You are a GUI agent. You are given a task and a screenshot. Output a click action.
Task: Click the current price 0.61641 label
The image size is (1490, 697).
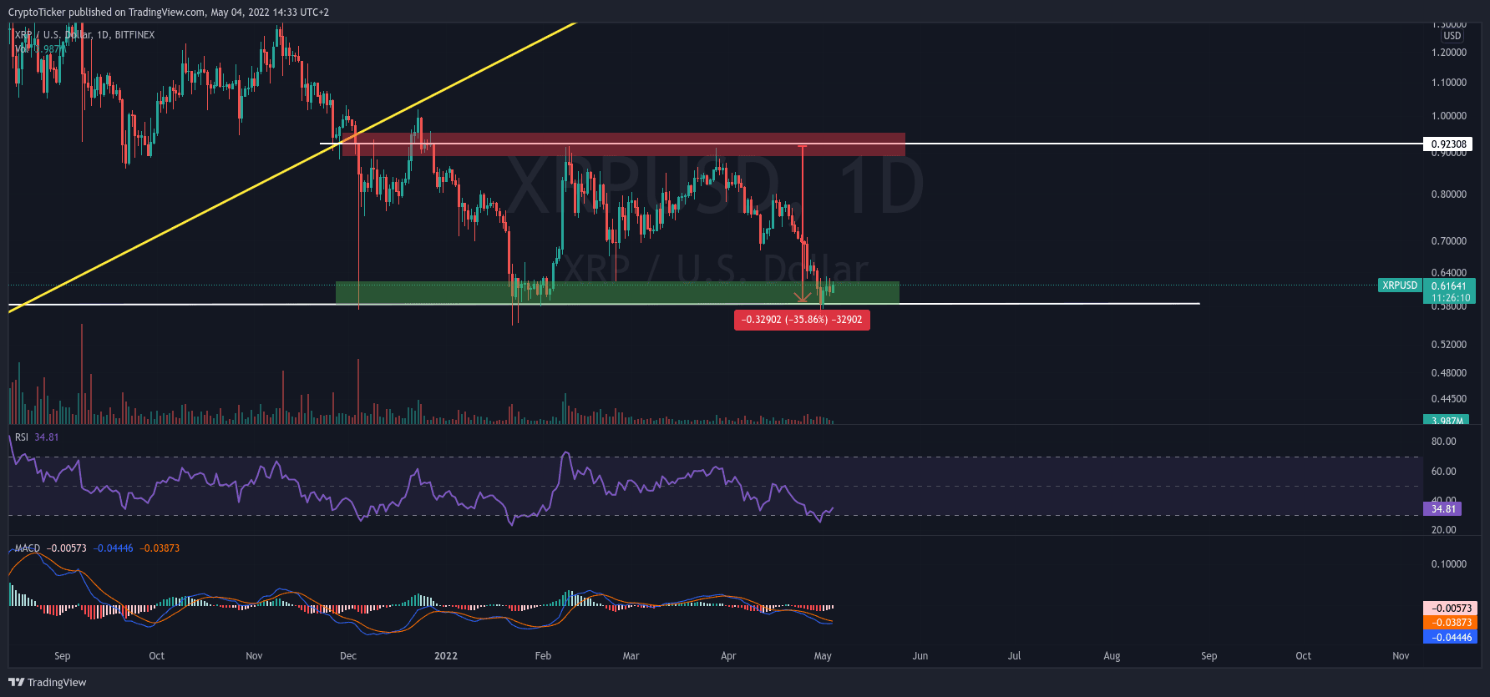point(1448,286)
